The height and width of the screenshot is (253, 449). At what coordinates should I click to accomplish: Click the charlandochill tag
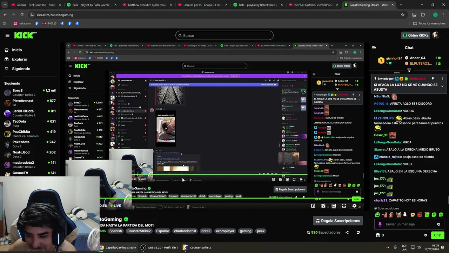tap(185, 231)
